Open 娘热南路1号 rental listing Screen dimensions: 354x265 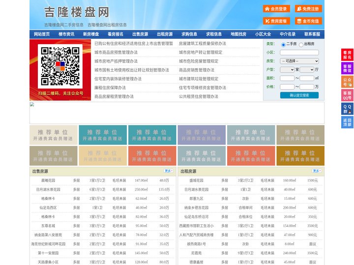196,244
